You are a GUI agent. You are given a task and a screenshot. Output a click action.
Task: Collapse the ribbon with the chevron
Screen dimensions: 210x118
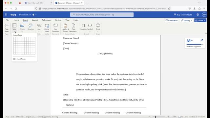click(x=206, y=33)
